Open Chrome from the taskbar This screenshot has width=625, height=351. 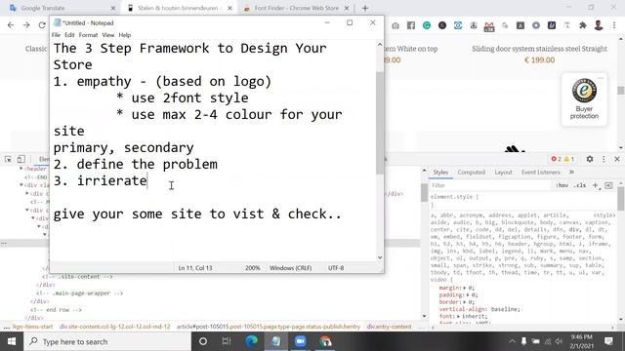point(325,341)
